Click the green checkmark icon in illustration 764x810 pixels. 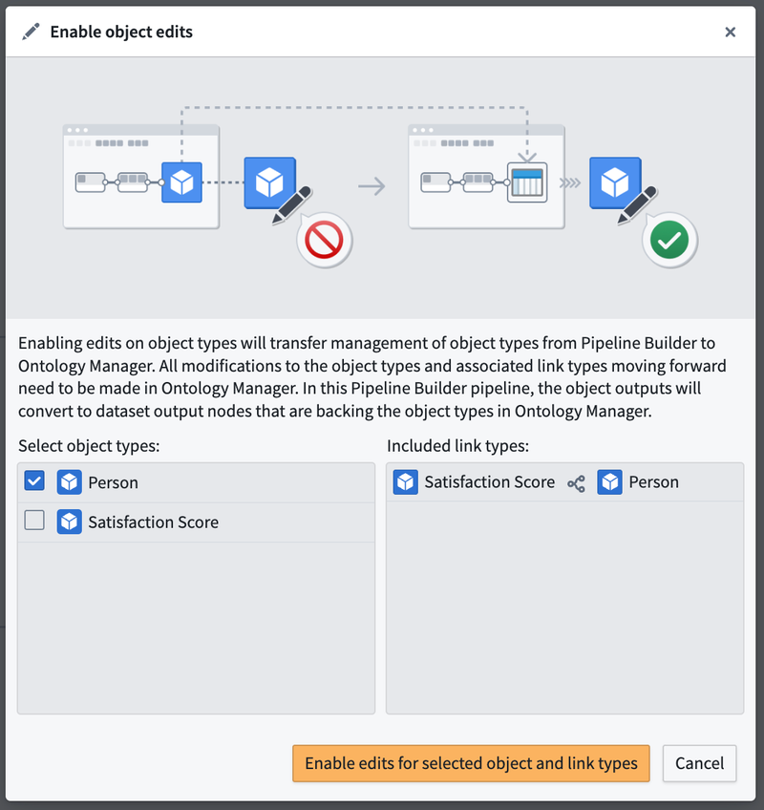coord(669,240)
